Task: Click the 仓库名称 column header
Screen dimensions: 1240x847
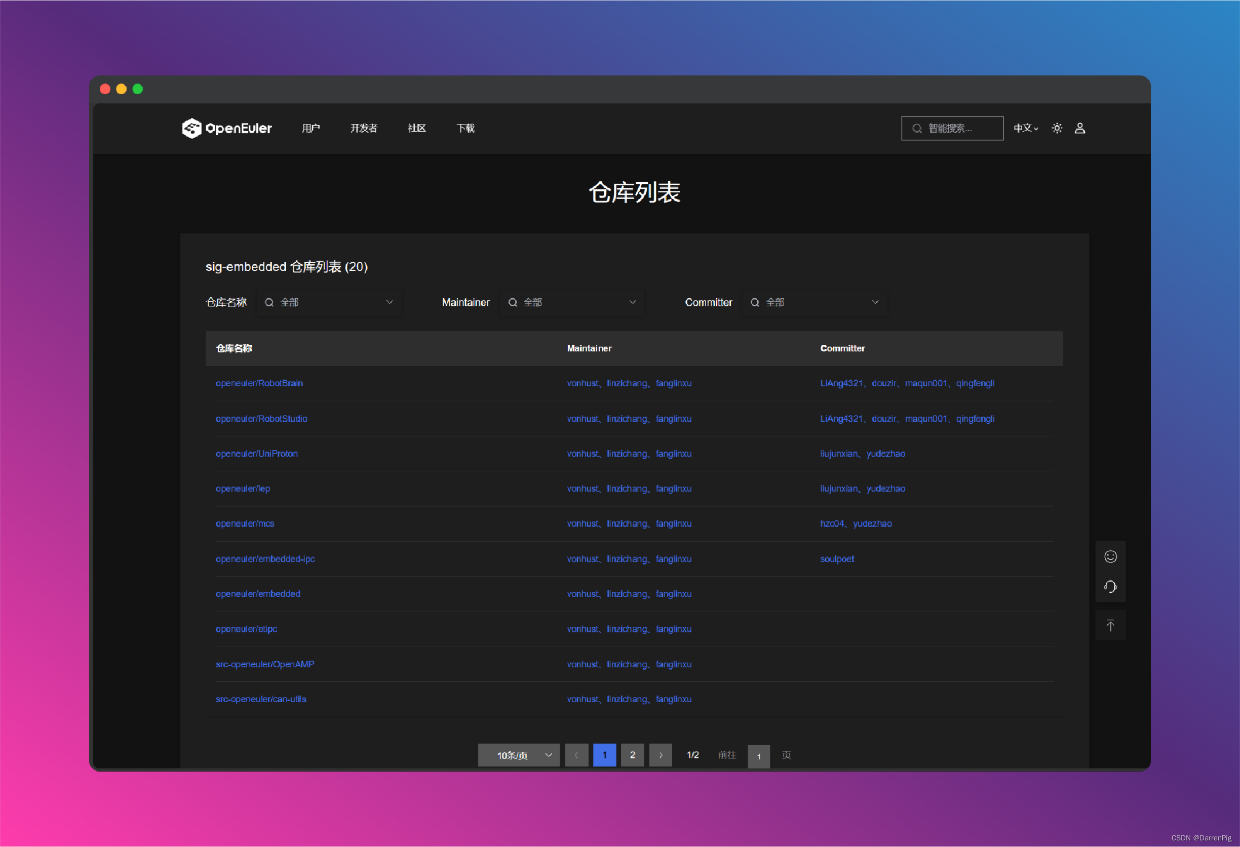Action: coord(234,348)
